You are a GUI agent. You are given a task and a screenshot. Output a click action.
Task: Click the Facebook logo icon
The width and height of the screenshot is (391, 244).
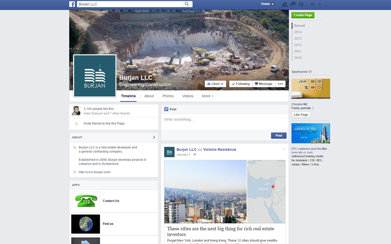72,4
